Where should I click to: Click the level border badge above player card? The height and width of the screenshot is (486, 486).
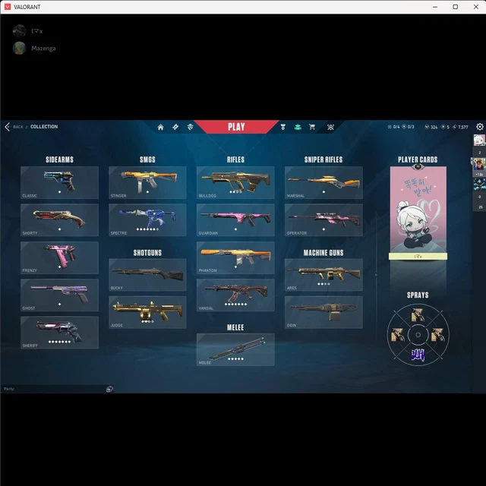[418, 167]
